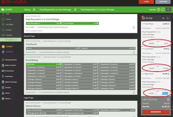Open Match Previews
The width and height of the screenshot is (173, 117).
11,82
